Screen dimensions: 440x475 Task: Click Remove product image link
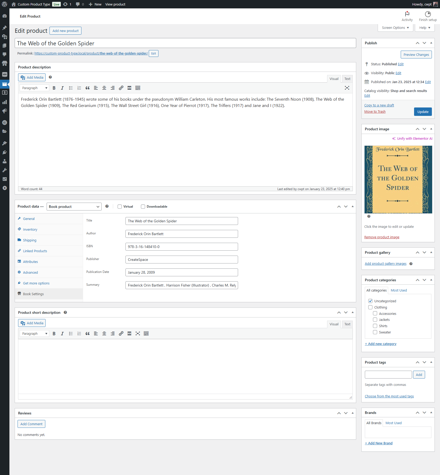point(382,237)
